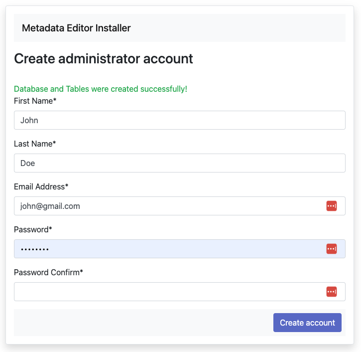
Task: Click the masked dots in the Password field
Action: click(x=35, y=249)
